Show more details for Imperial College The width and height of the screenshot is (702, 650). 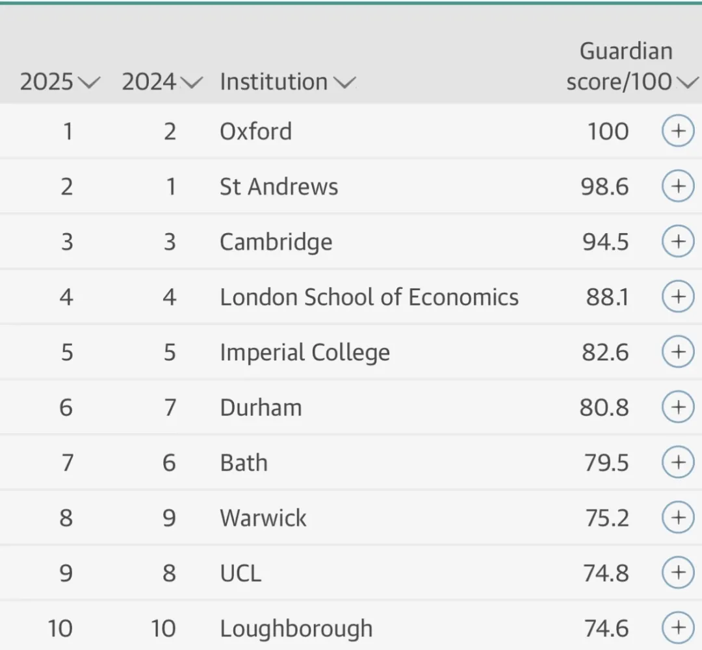[x=677, y=353]
